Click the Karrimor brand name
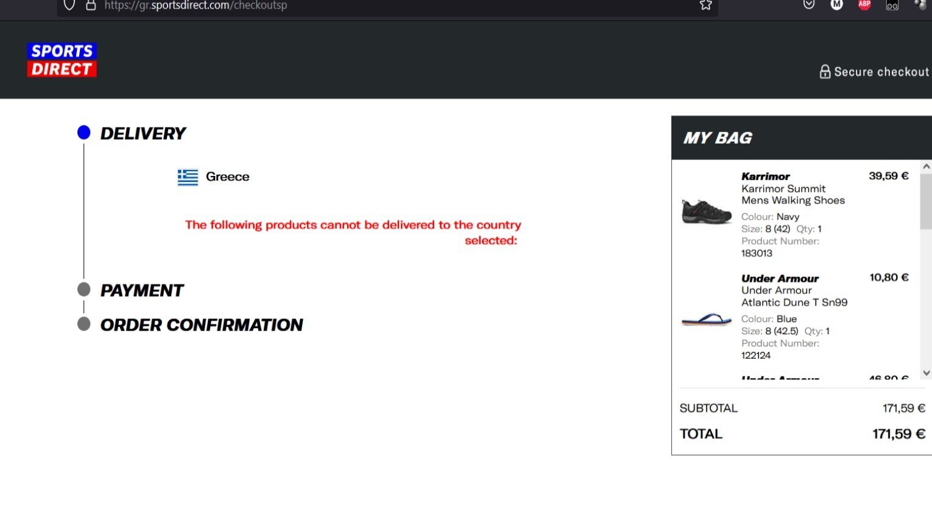The width and height of the screenshot is (932, 523). coord(765,177)
